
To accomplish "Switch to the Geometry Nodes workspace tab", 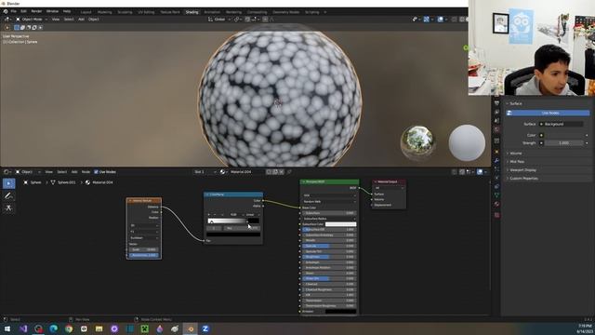I will [x=285, y=12].
